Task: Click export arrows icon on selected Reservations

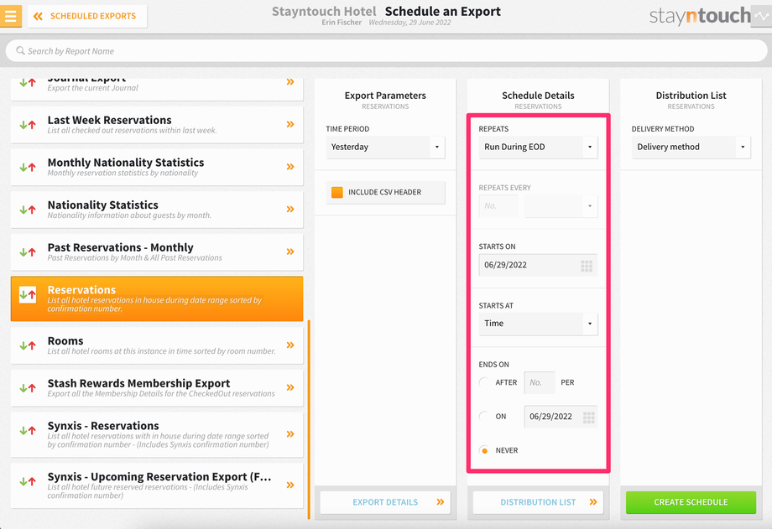Action: 28,295
